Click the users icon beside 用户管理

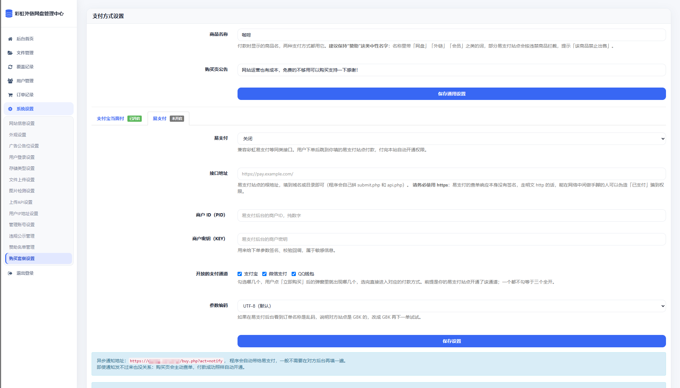(x=10, y=81)
